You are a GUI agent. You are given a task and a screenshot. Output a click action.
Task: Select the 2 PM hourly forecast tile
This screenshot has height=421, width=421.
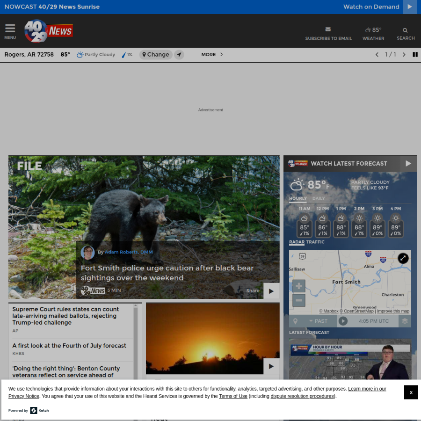(359, 222)
